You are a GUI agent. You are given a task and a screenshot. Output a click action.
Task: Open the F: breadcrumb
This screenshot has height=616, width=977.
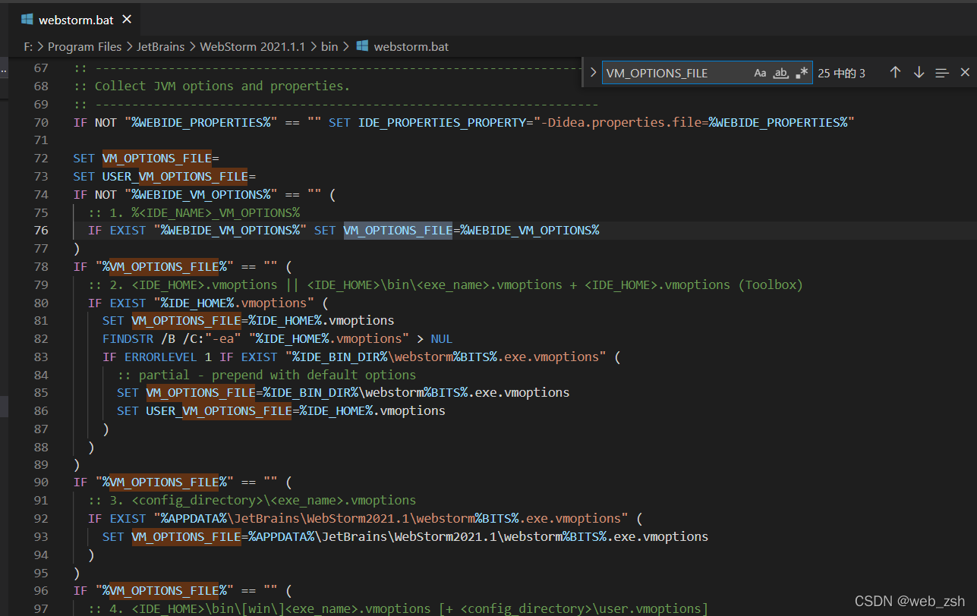coord(28,46)
